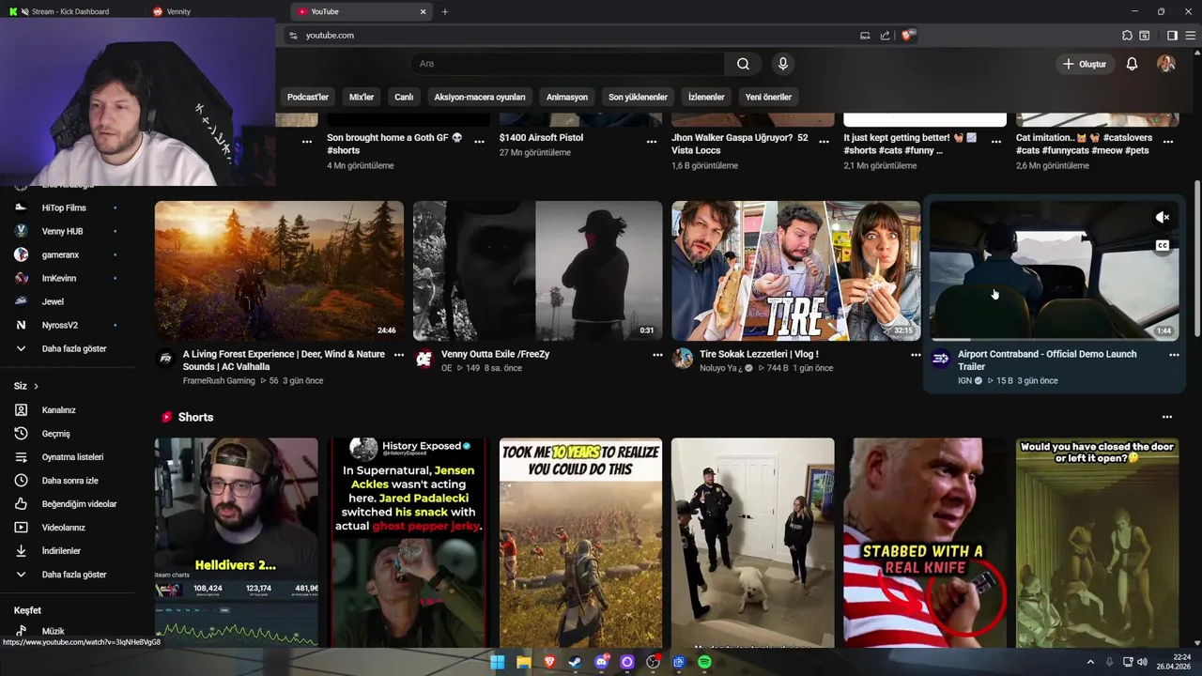Select the Yeni öneriler chip

(x=768, y=97)
